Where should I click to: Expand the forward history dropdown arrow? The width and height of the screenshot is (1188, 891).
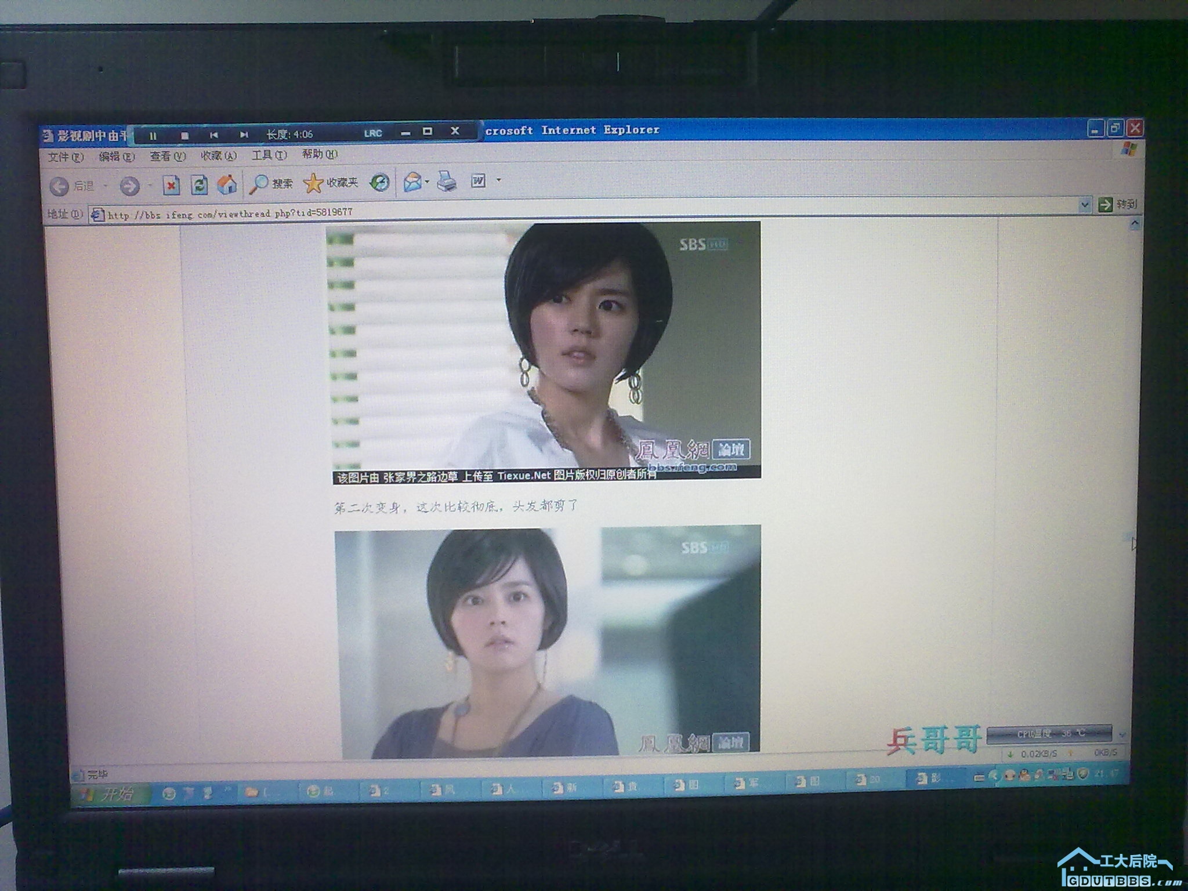150,186
